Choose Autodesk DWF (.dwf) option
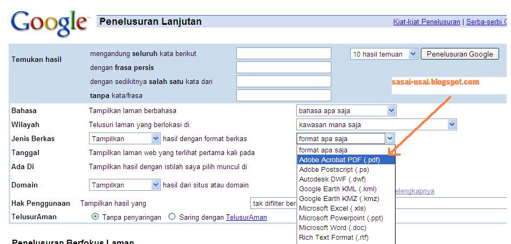Screen dimensions: 511x244 pos(346,179)
